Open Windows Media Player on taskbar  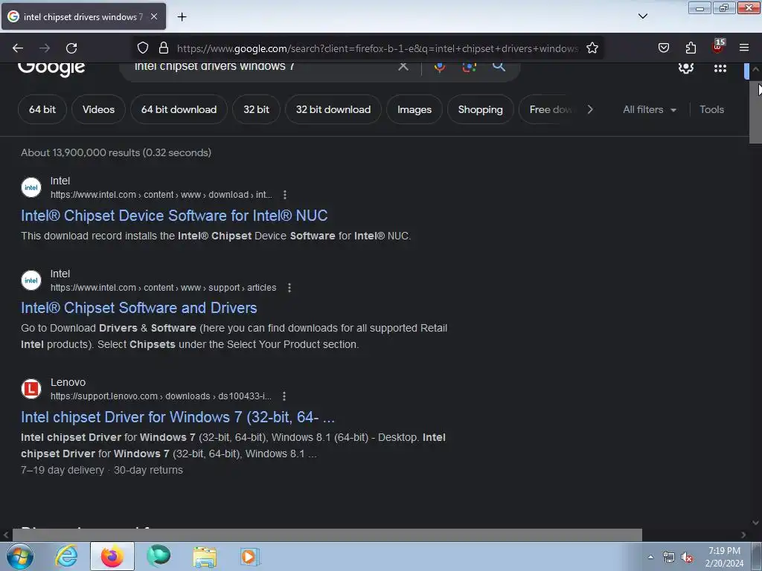coord(250,556)
